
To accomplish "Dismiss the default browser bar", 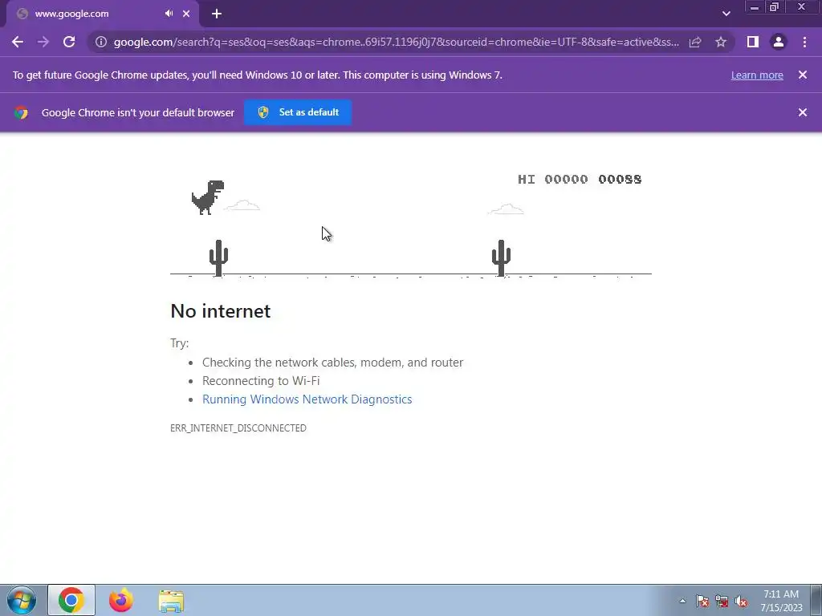I will [803, 112].
